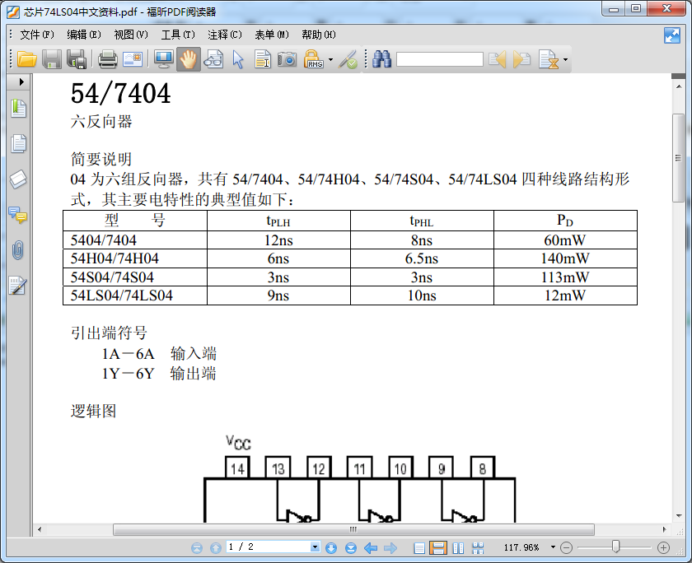Image resolution: width=692 pixels, height=563 pixels.
Task: Go to previous view blue arrow
Action: [x=371, y=548]
